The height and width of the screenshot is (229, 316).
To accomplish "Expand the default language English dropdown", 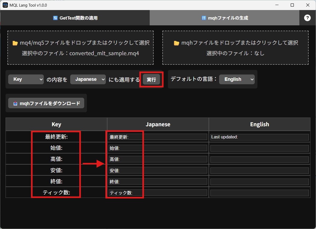I will coord(237,79).
